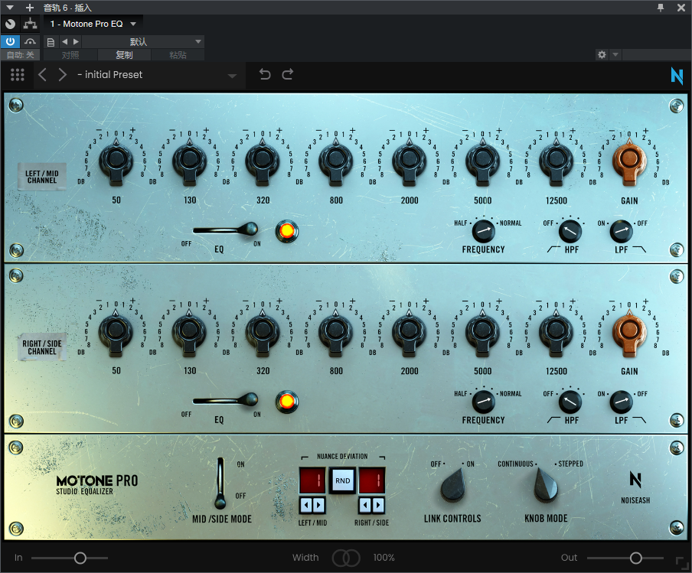Toggle Right/Side Frequency Half/Normal knob

[483, 402]
